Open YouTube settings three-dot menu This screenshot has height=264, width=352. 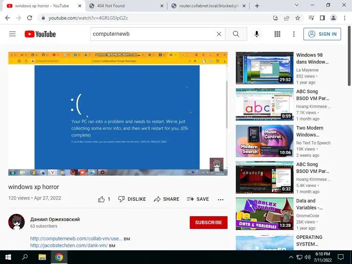coord(294,34)
